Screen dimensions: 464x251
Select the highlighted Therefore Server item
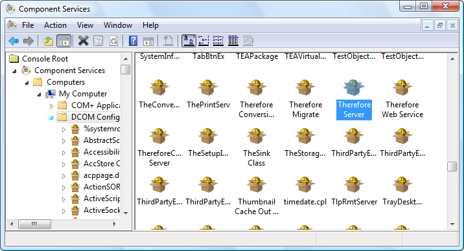click(x=354, y=100)
